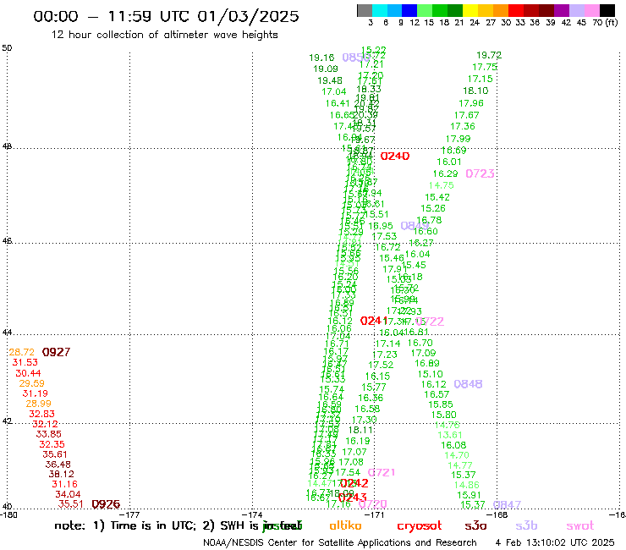Click the black swatch at the scale's end
The image size is (626, 550).
(x=607, y=10)
